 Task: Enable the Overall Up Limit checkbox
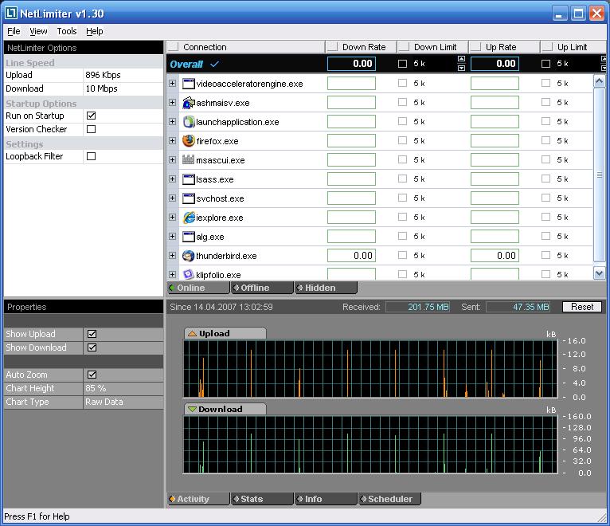545,64
